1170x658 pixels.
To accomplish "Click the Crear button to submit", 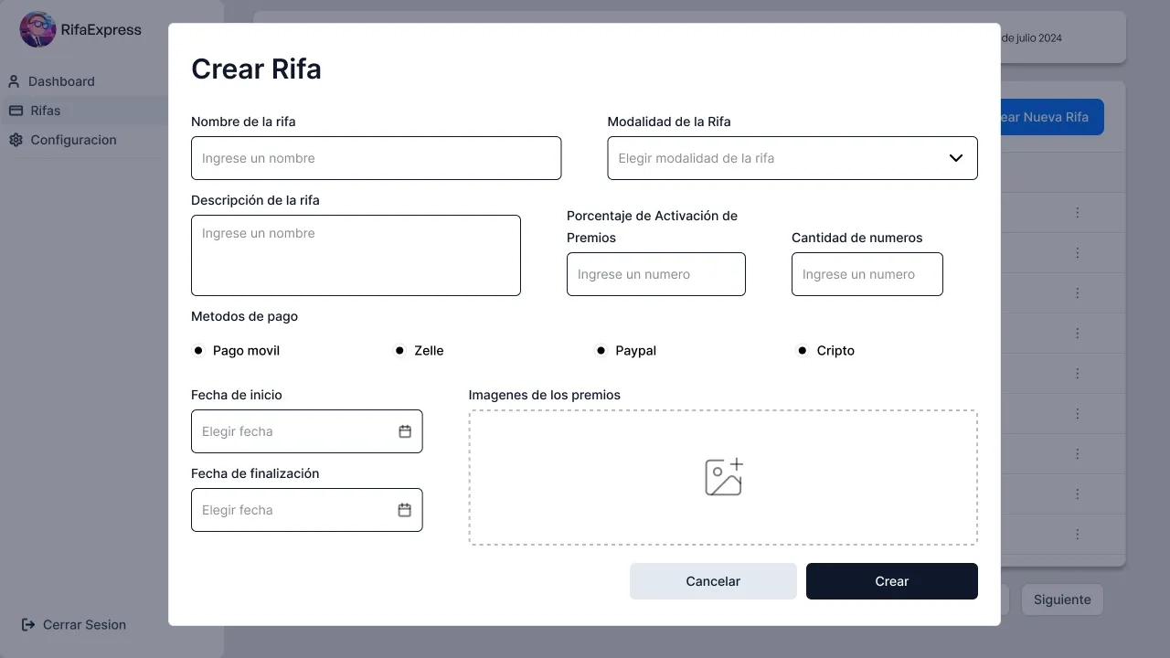I will [x=891, y=581].
